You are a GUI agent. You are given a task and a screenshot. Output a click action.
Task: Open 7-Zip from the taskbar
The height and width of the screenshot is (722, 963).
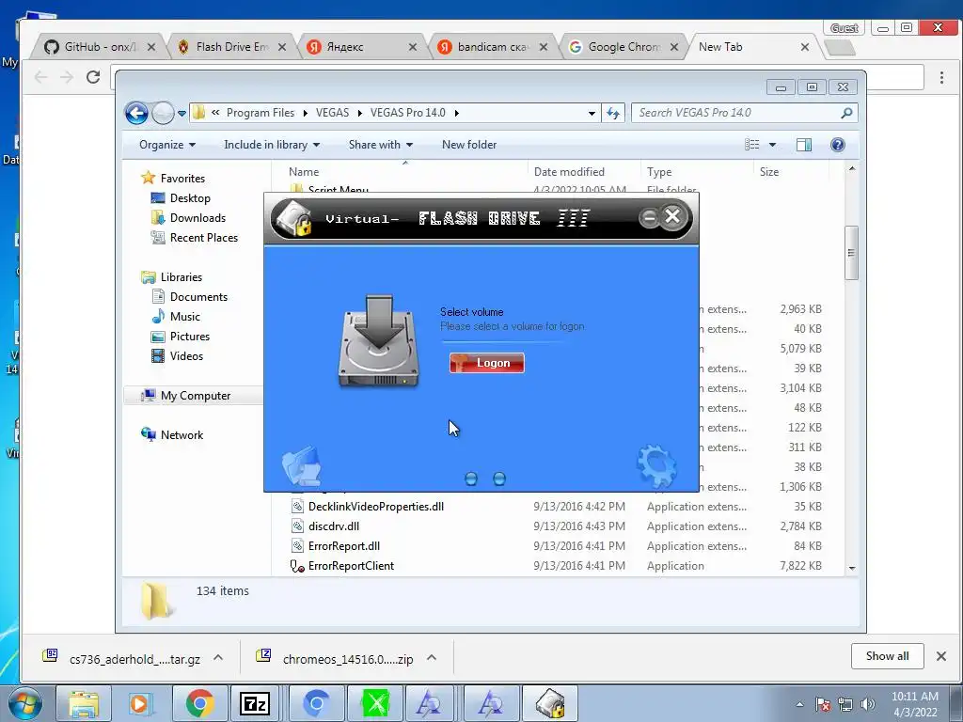pos(255,703)
